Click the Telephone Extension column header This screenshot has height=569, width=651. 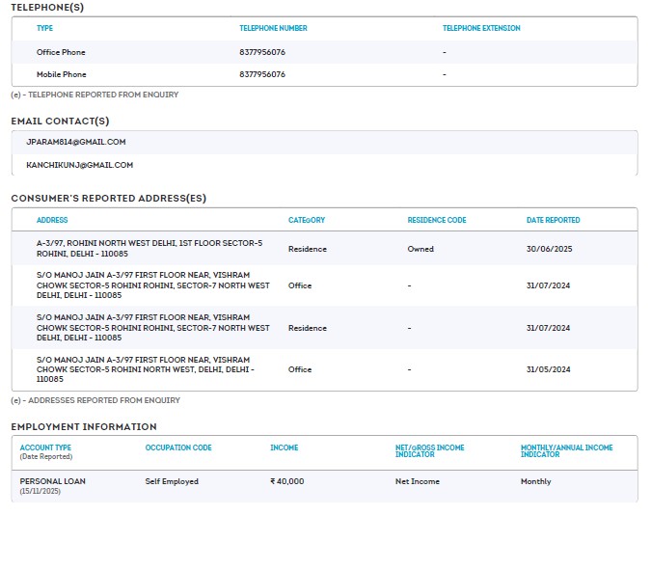click(x=481, y=28)
